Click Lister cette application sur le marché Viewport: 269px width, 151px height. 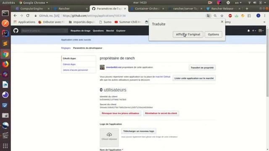click(194, 78)
